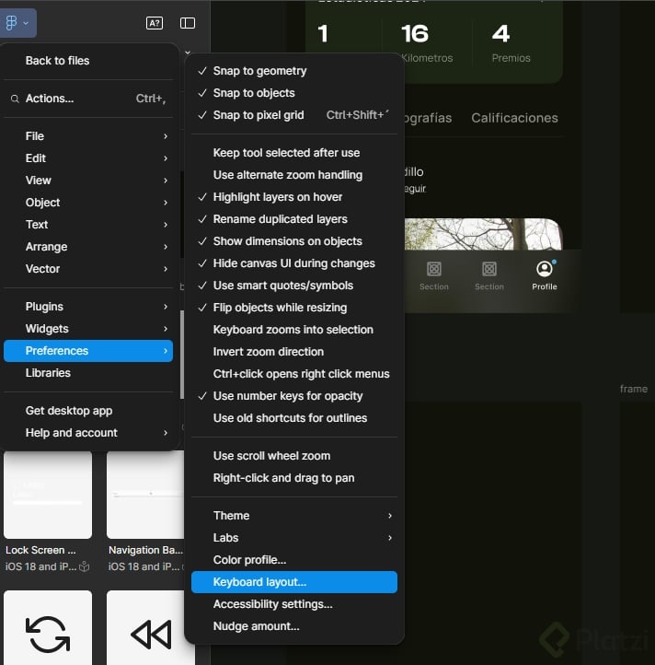Open Keyboard layout… settings
Viewport: 655px width, 665px height.
tap(294, 582)
